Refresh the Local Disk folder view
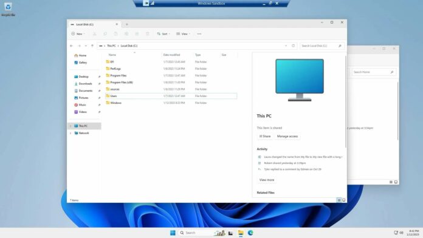The image size is (423, 238). pyautogui.click(x=293, y=46)
